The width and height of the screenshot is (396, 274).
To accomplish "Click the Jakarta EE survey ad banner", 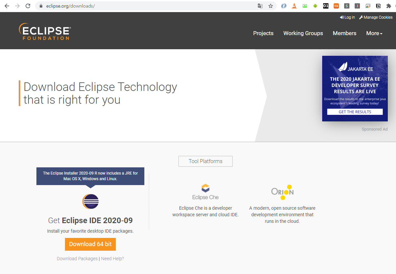I will click(x=355, y=89).
